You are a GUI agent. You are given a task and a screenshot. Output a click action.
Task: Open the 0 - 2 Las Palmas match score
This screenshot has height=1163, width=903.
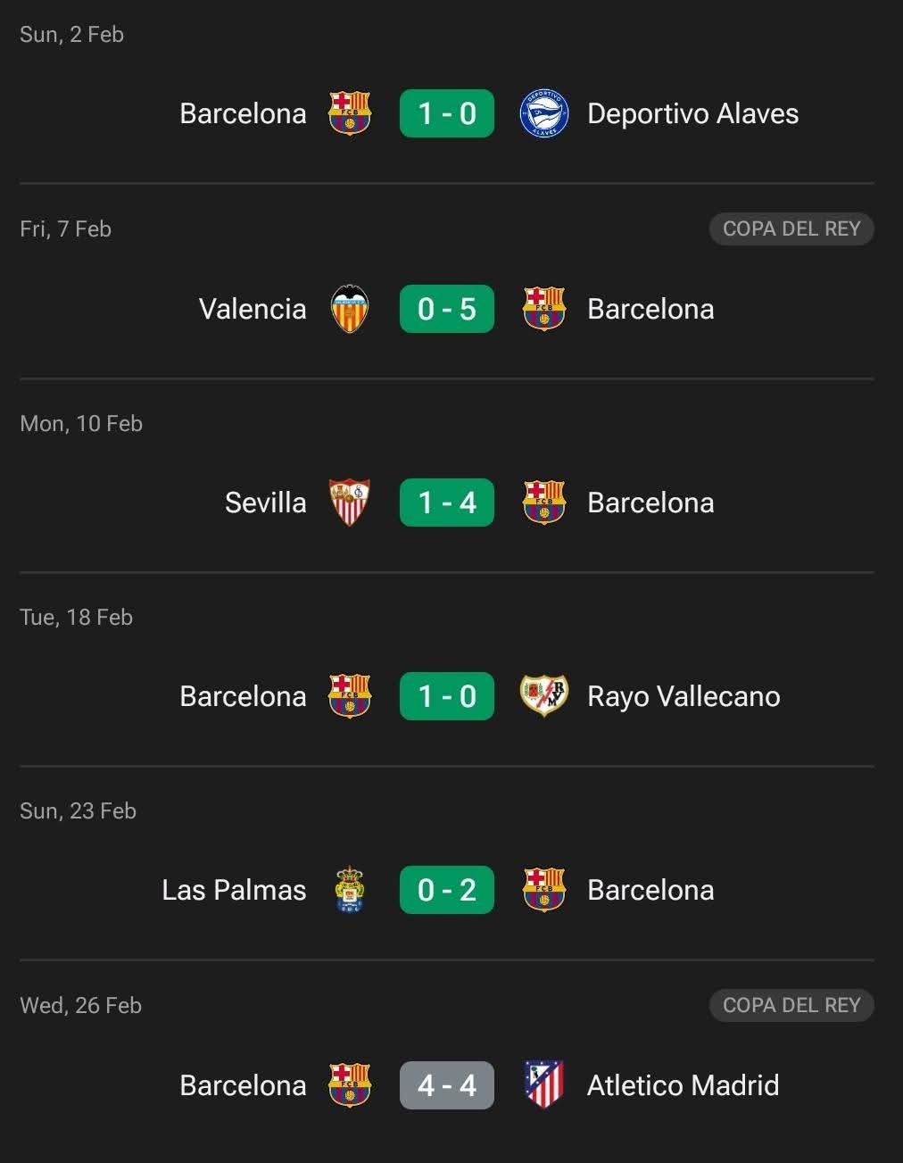[x=447, y=890]
